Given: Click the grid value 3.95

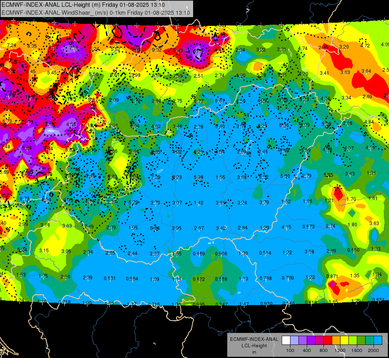Looking at the screenshot, I should 177,228.
